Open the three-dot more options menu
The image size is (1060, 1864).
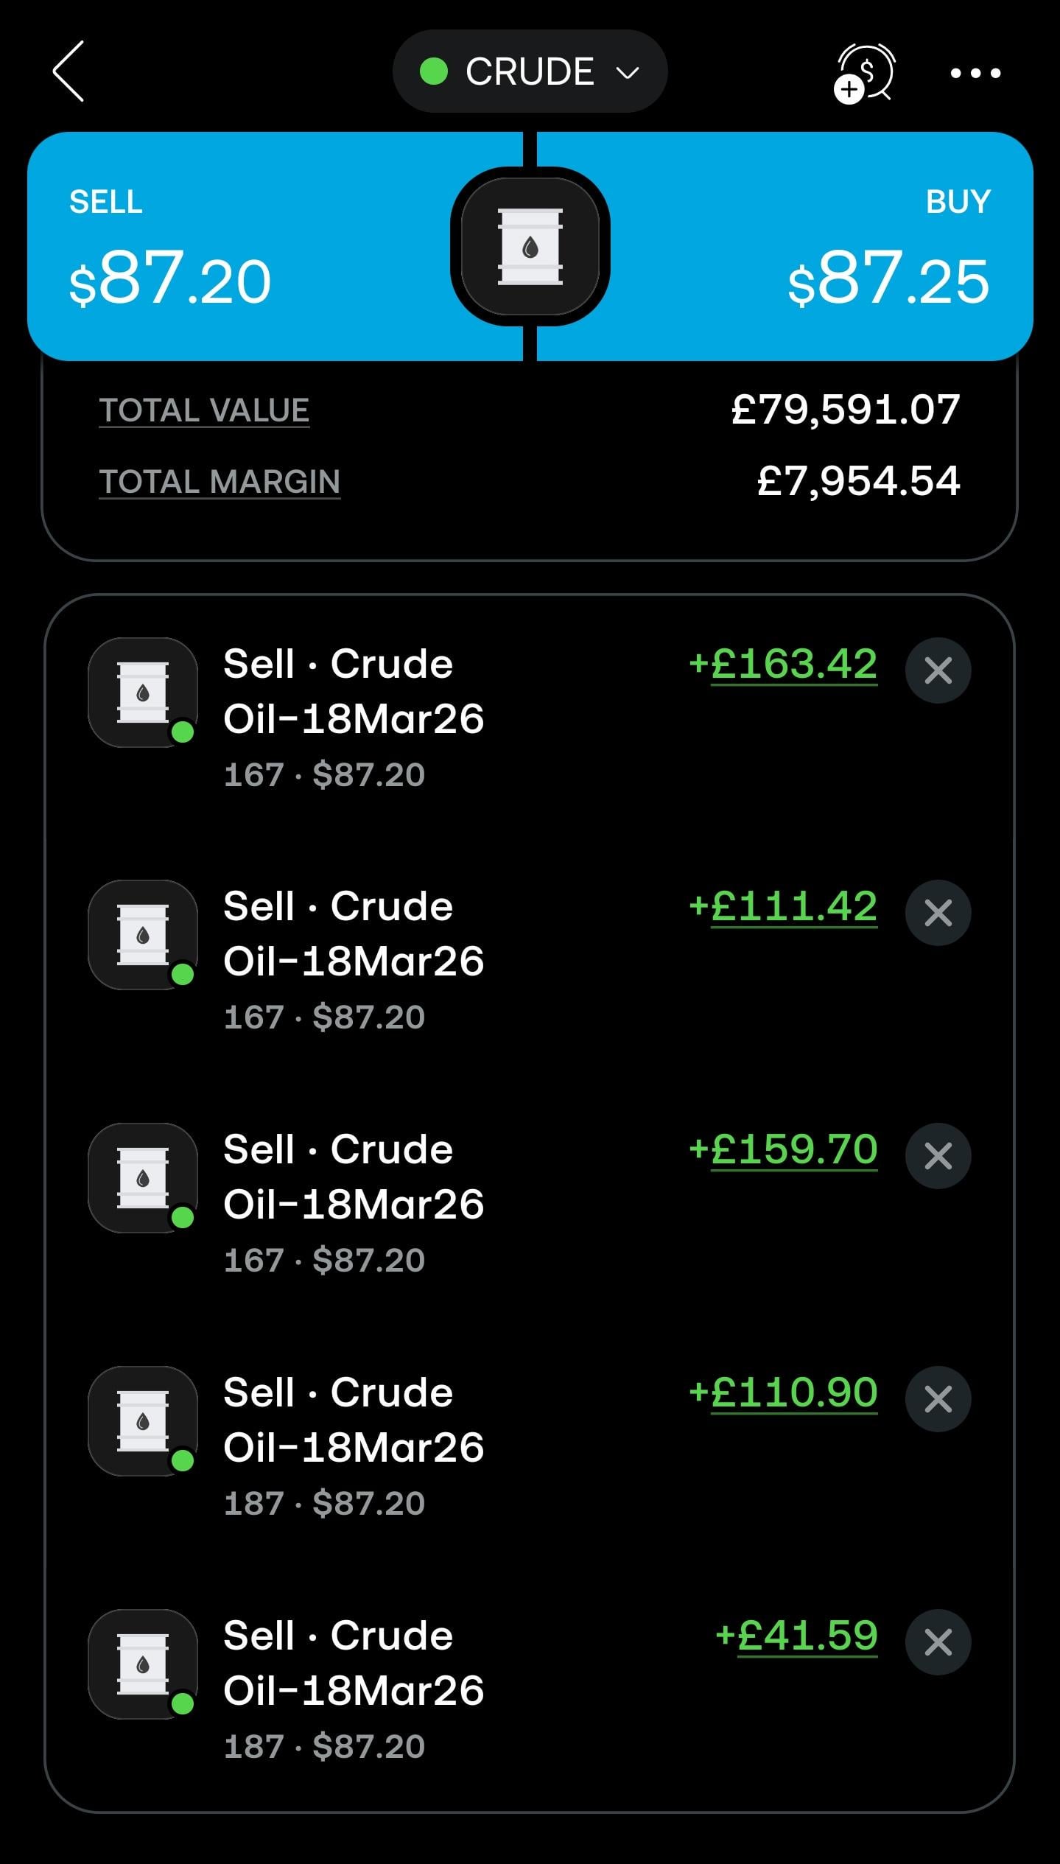(x=975, y=73)
